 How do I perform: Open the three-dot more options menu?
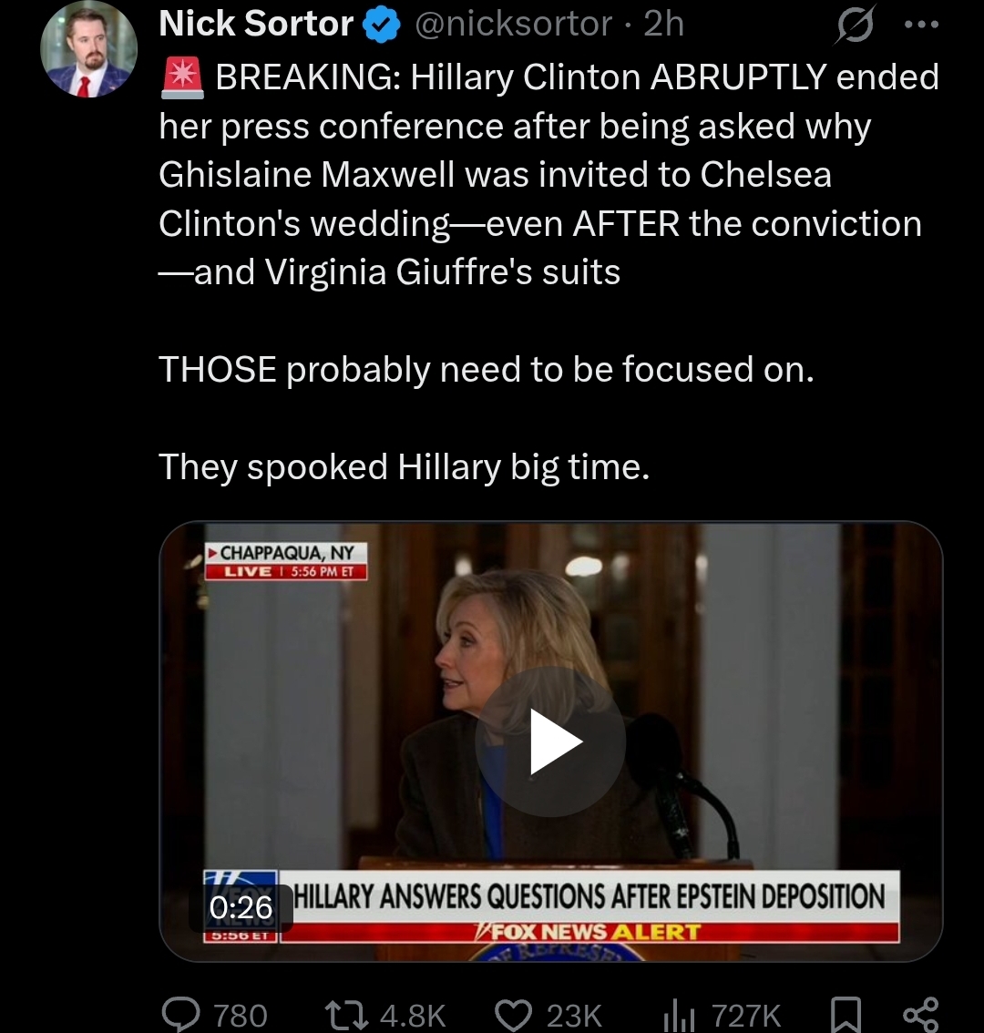[922, 25]
